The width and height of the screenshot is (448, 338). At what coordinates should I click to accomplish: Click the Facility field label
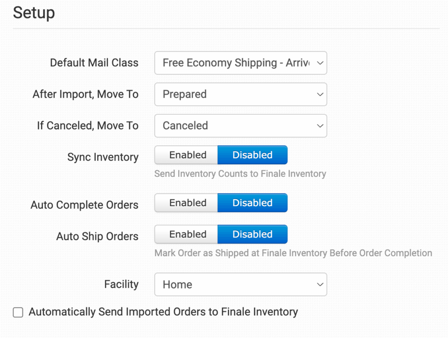point(121,284)
